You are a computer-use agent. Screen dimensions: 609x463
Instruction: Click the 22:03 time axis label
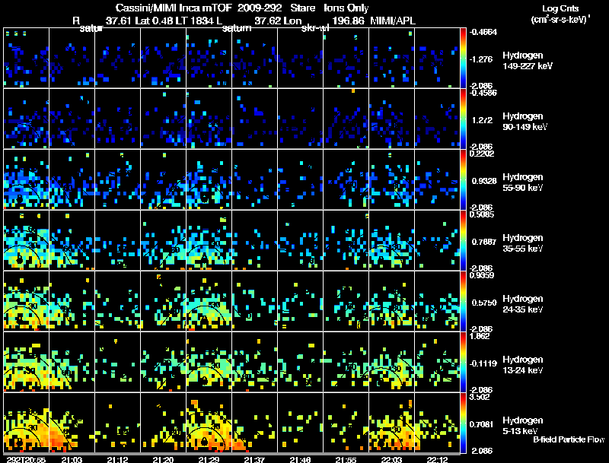click(x=391, y=459)
